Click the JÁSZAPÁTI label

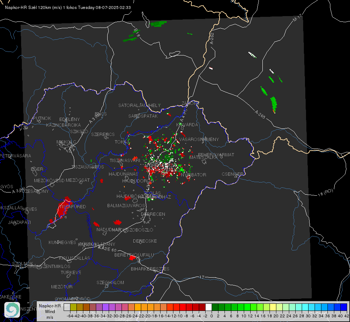click(x=19, y=222)
